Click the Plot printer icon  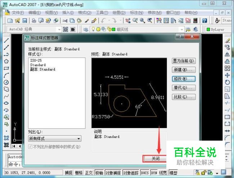tap(34, 20)
